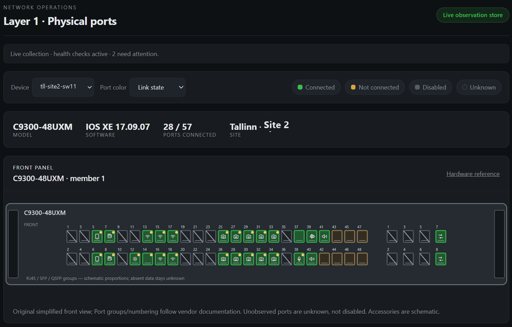Click the IOS XE 17.09.07 software value
The width and height of the screenshot is (512, 327).
[118, 127]
